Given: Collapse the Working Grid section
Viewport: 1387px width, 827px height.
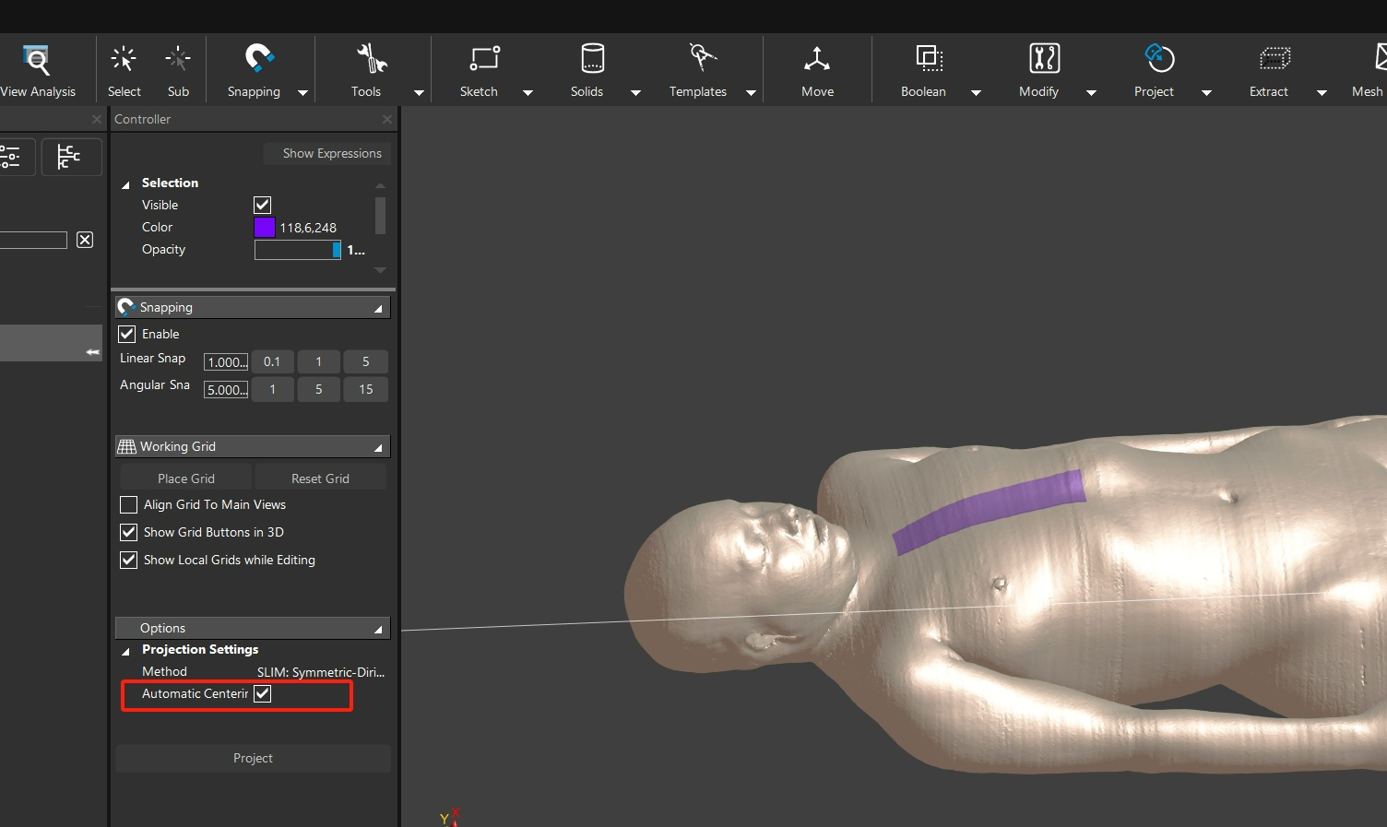Looking at the screenshot, I should (x=378, y=448).
